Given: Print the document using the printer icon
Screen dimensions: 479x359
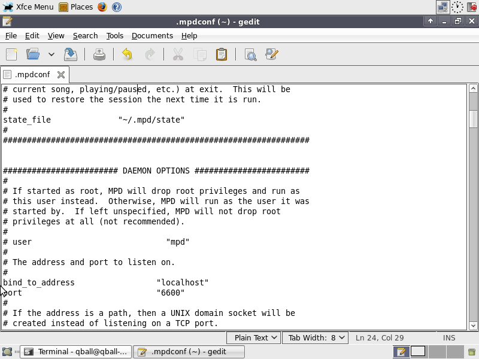Looking at the screenshot, I should pyautogui.click(x=99, y=54).
